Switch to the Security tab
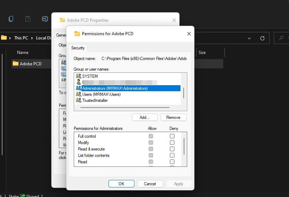 78,48
